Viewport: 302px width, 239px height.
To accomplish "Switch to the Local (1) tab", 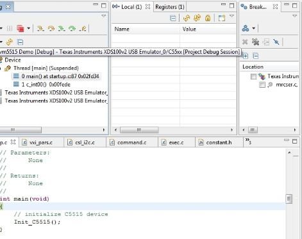I will (131, 7).
